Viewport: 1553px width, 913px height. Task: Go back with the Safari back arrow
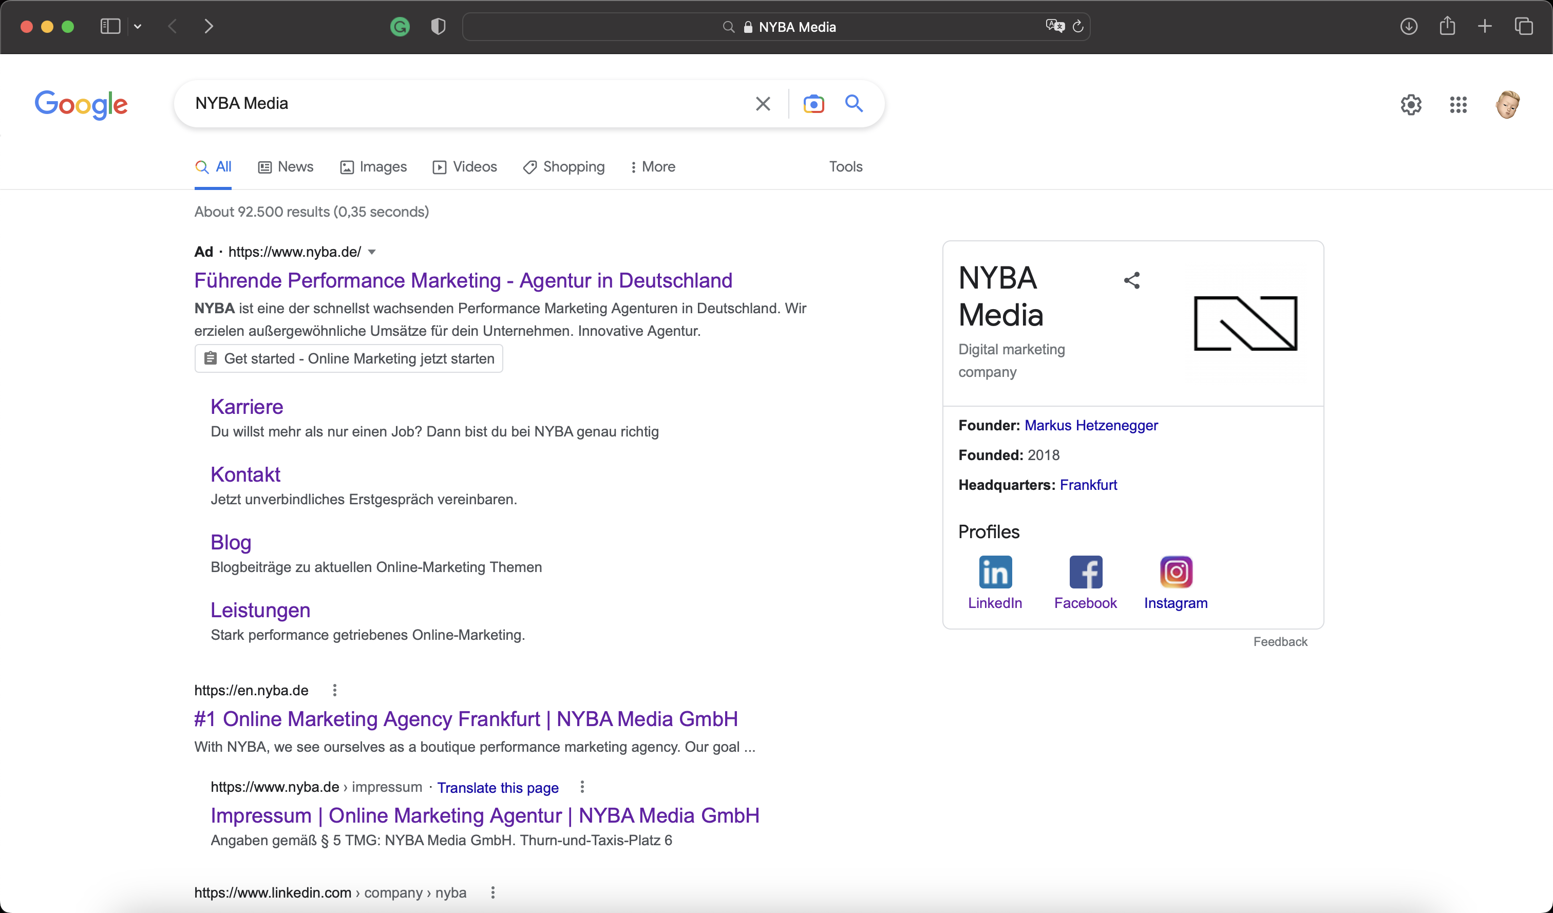point(173,27)
